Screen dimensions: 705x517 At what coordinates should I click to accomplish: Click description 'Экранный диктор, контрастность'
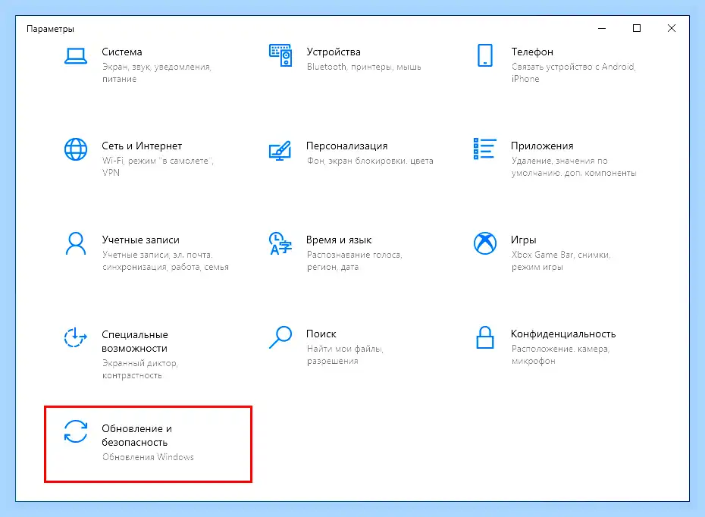pos(139,369)
